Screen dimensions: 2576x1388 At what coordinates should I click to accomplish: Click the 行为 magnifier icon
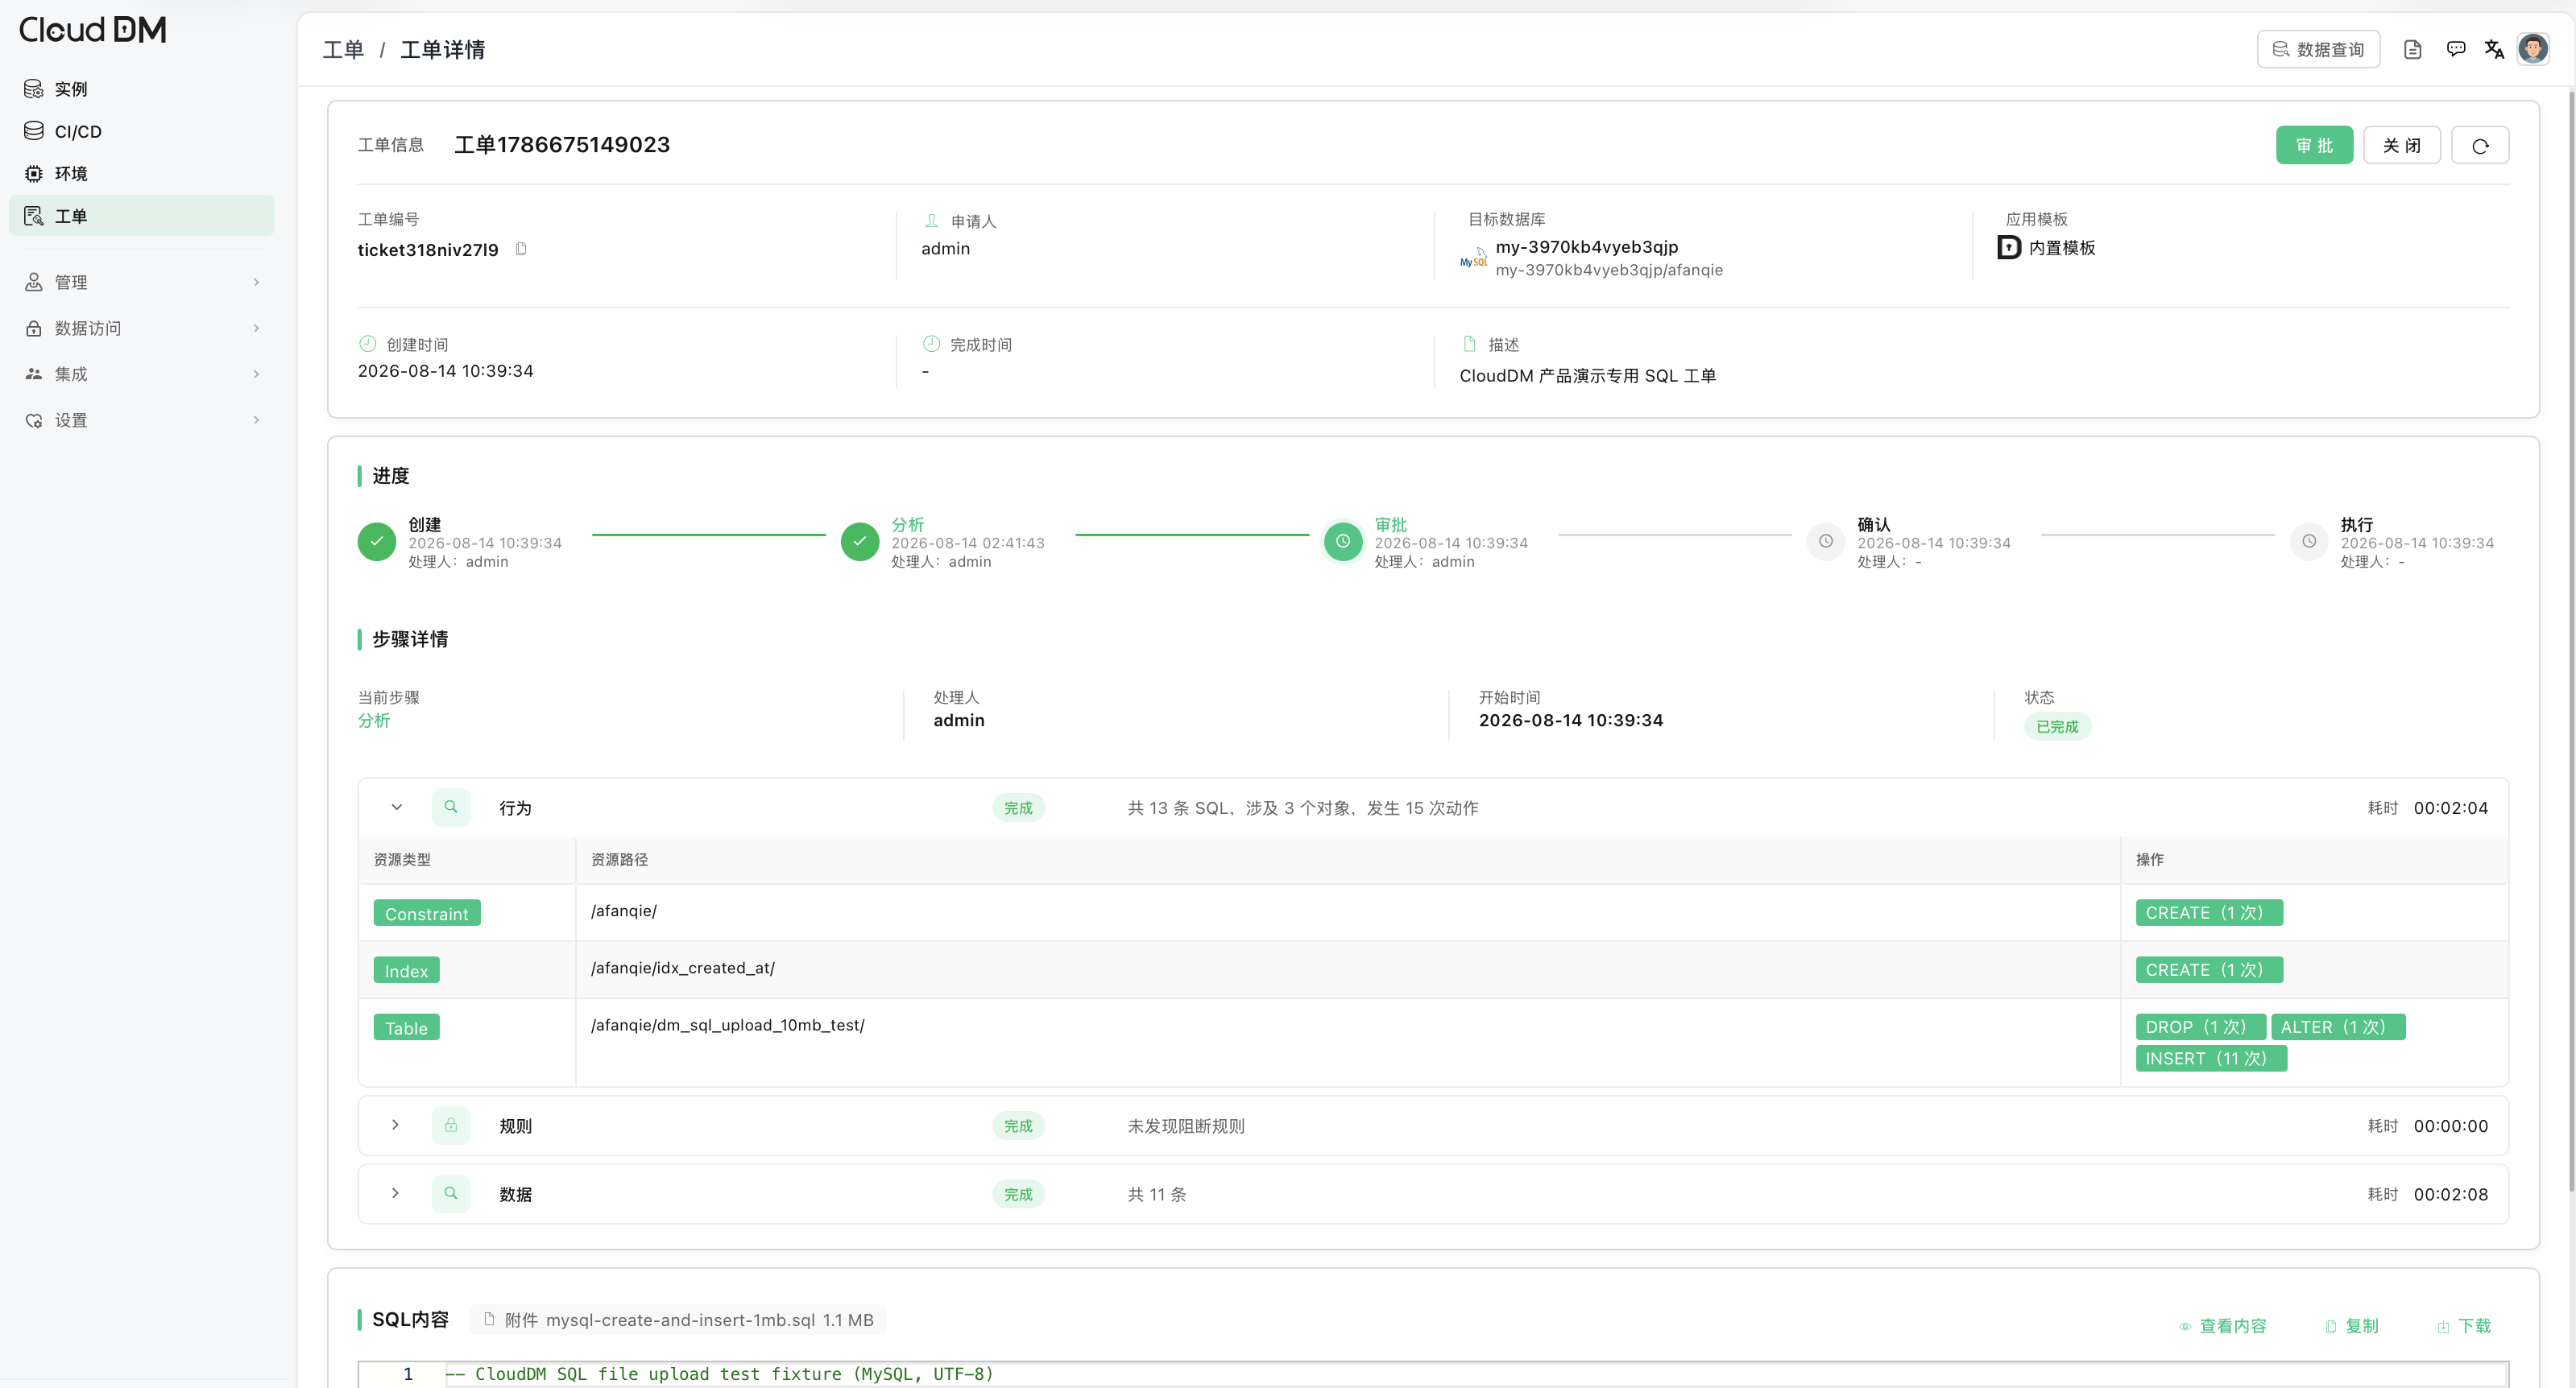pos(451,808)
